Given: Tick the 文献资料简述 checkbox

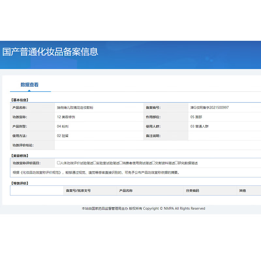Looking at the screenshot, I should pos(153,163).
